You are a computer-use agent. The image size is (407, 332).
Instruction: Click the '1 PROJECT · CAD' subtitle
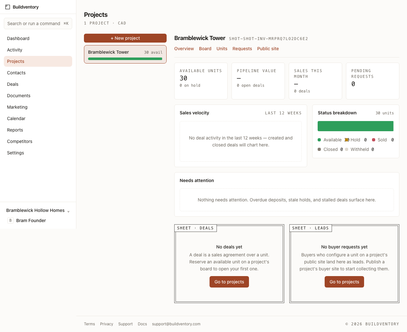[105, 23]
